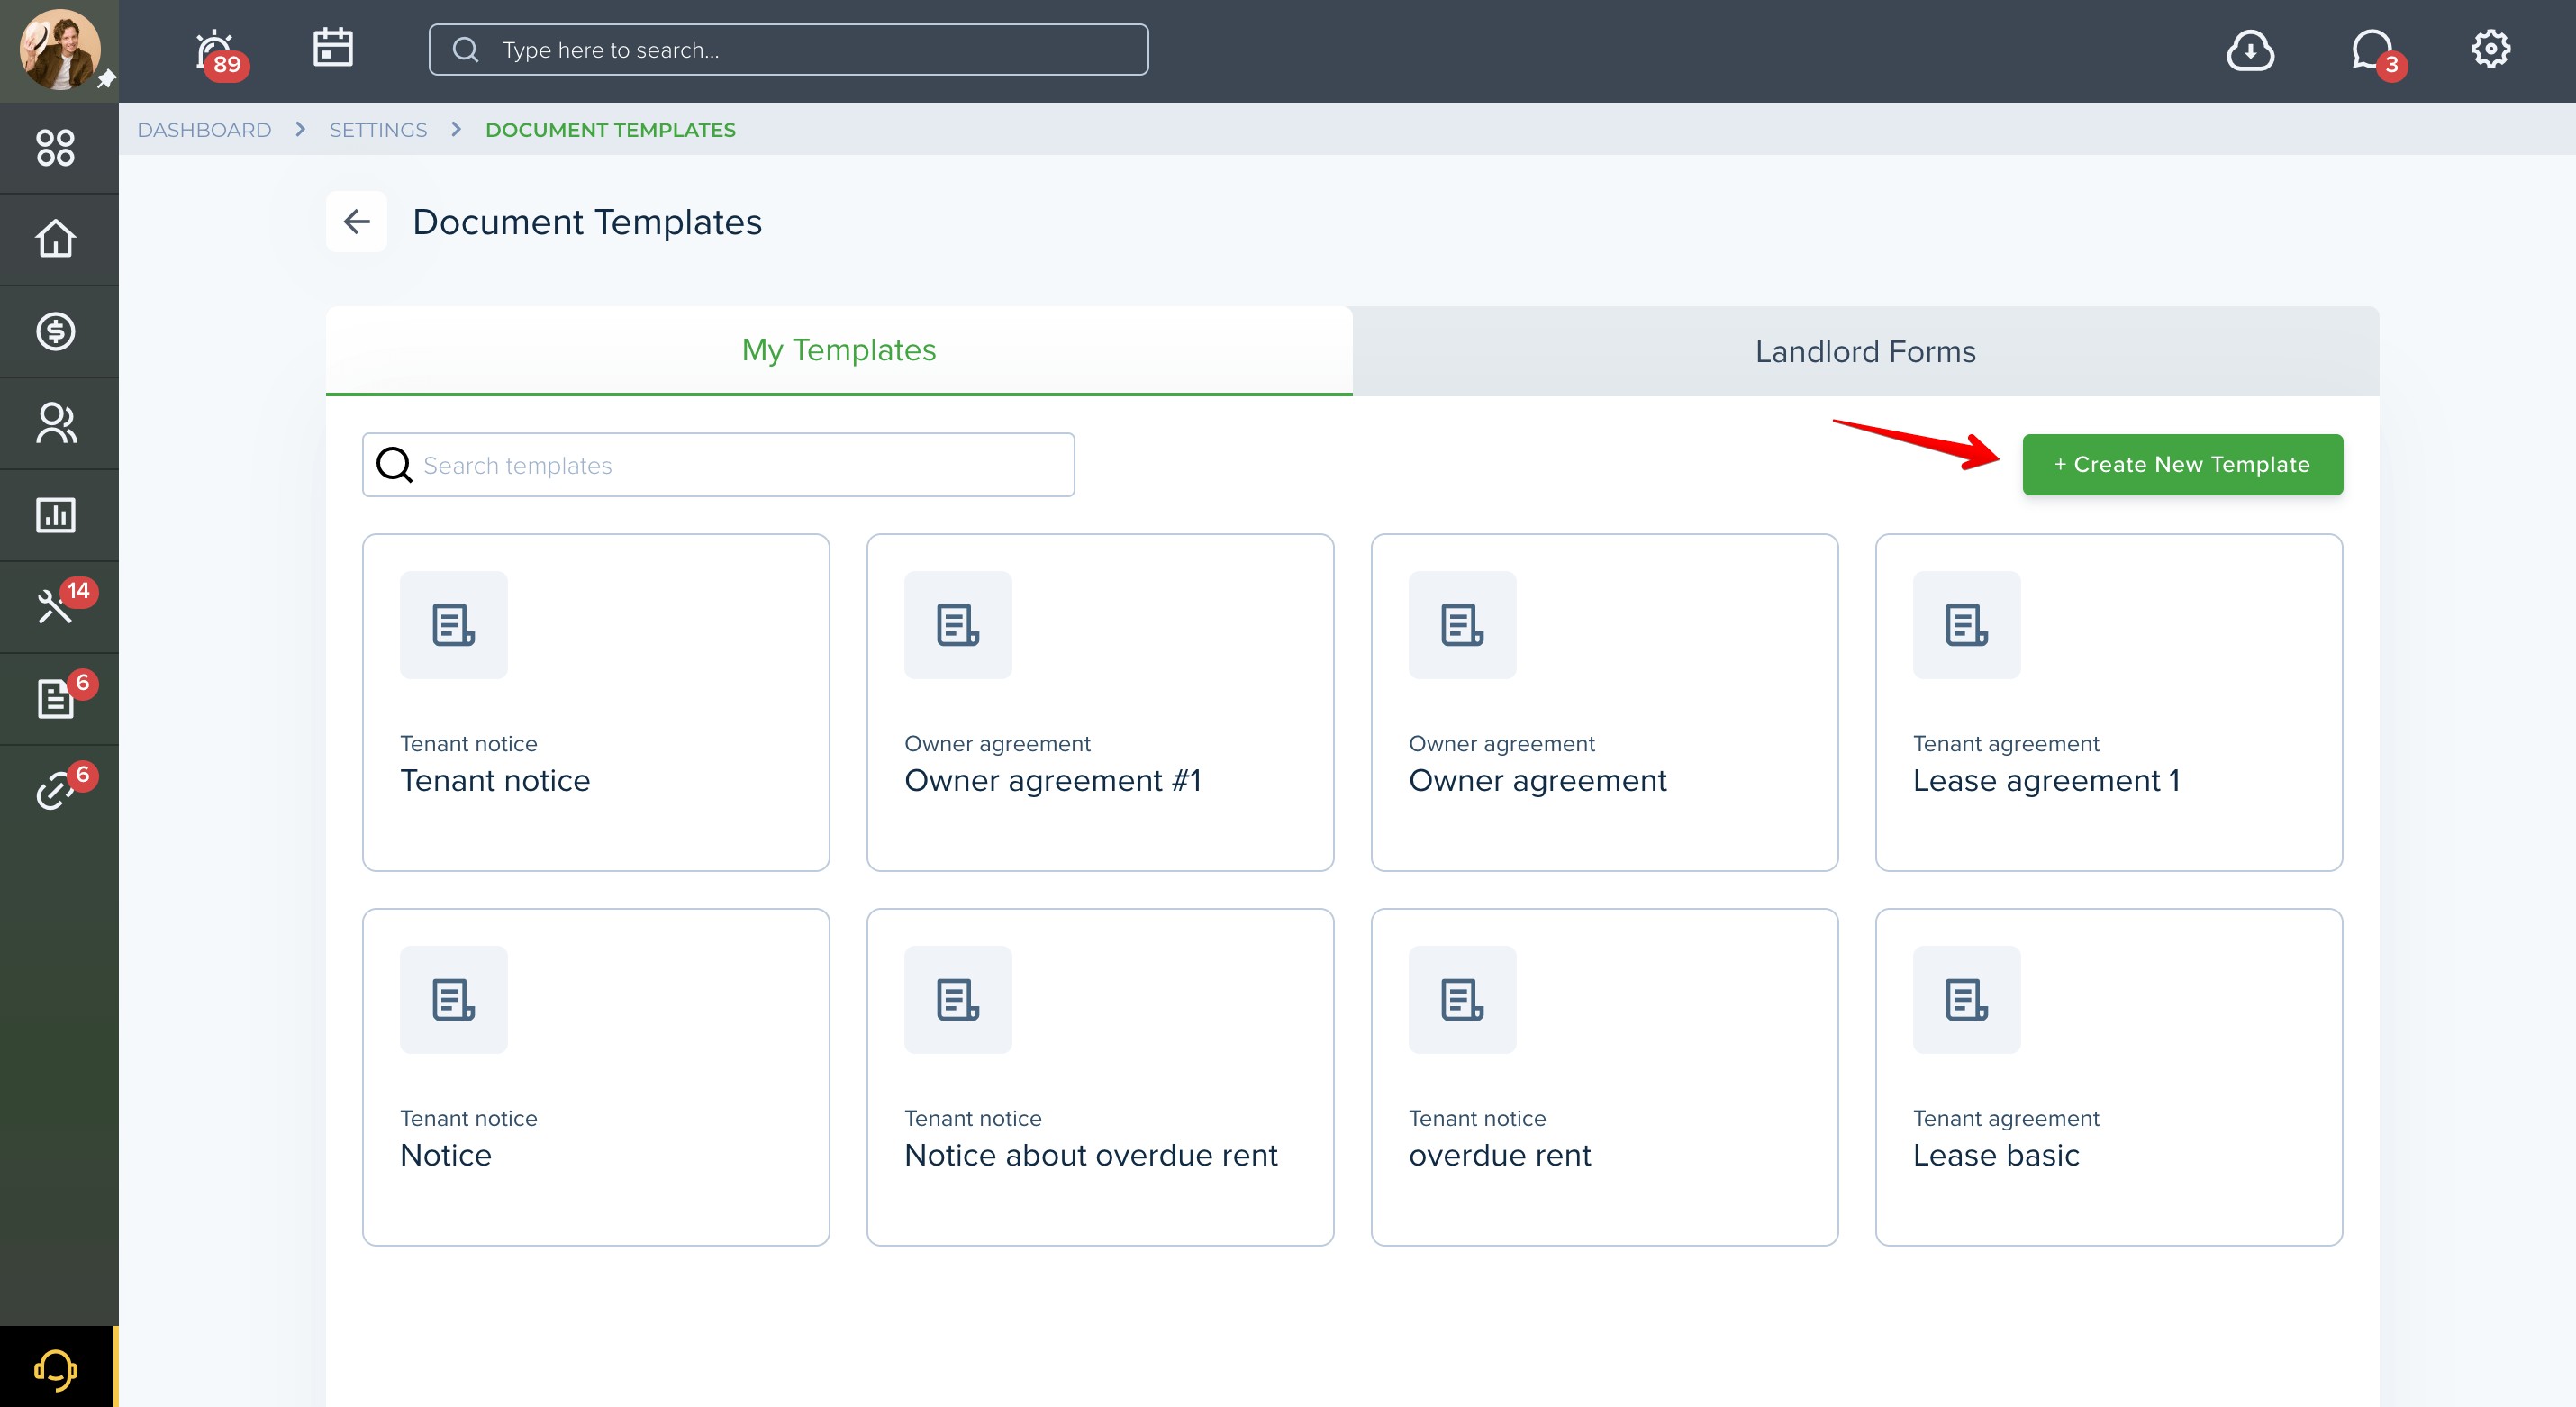Open the settings gear icon
2576x1407 pixels.
(x=2491, y=48)
